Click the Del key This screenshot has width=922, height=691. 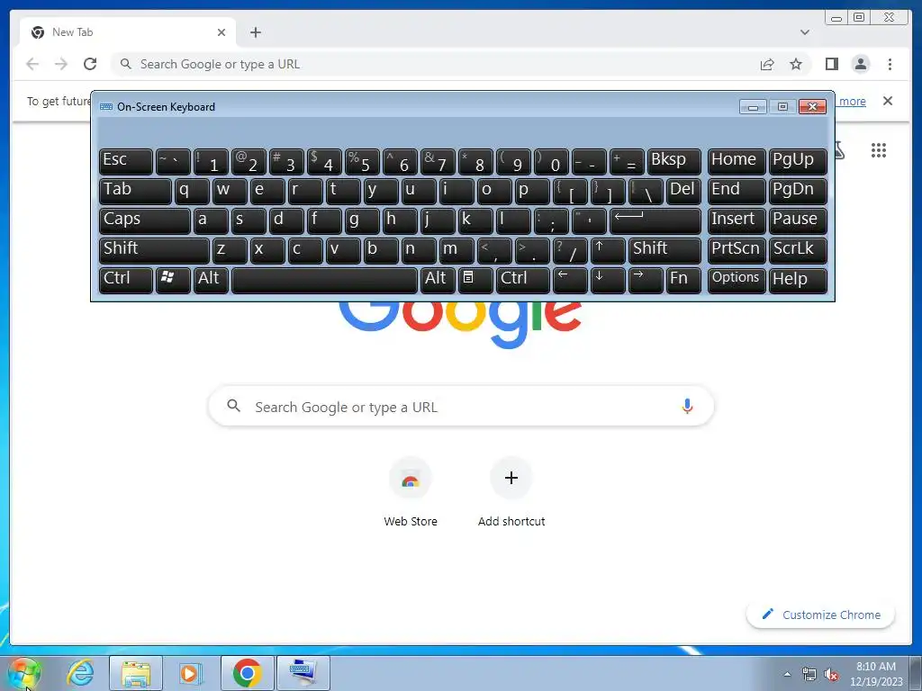tap(683, 191)
